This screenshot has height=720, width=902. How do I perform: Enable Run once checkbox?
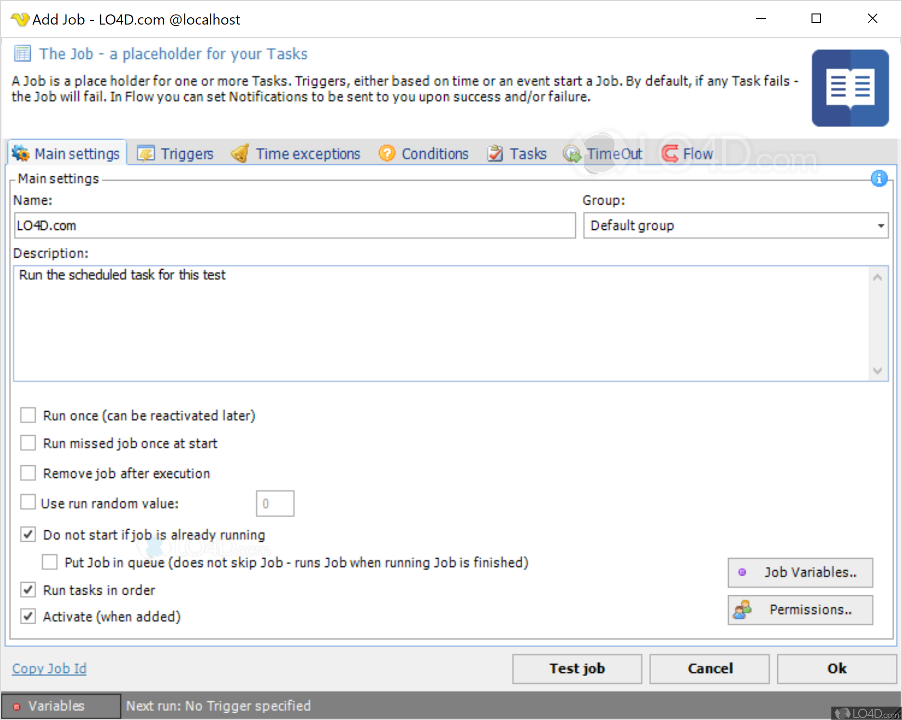pyautogui.click(x=28, y=415)
